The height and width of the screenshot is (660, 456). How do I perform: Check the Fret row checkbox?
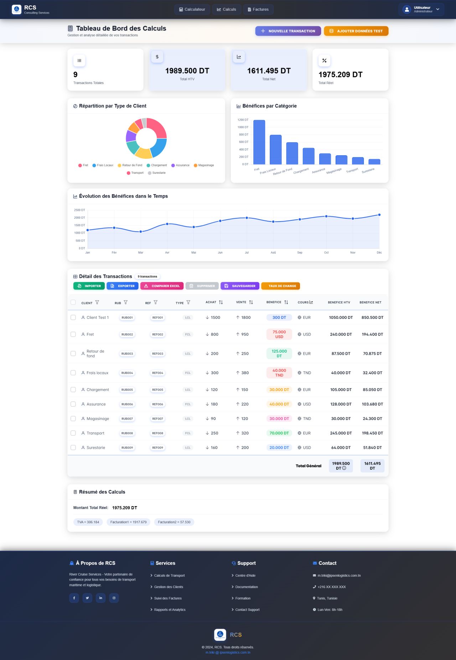tap(73, 334)
